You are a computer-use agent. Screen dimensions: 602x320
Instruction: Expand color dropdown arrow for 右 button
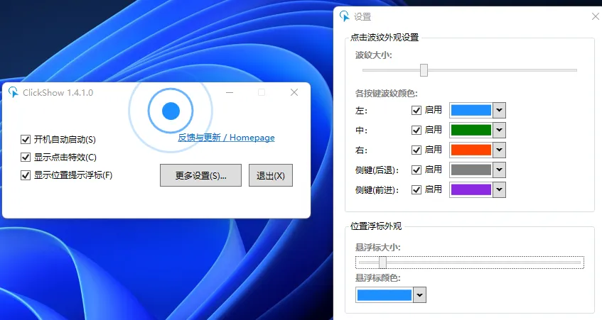point(499,150)
